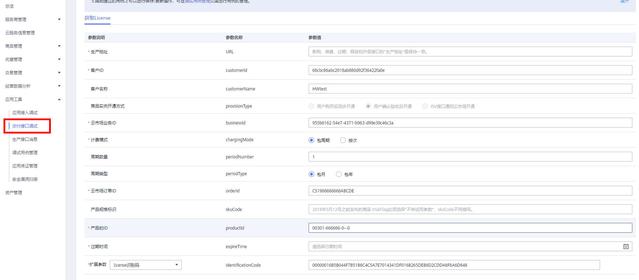
Task: Click the skuCode input field
Action: (x=470, y=210)
